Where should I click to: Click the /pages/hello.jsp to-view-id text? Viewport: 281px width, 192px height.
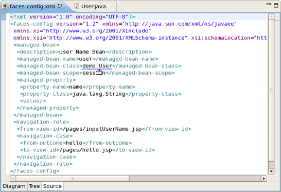point(86,150)
